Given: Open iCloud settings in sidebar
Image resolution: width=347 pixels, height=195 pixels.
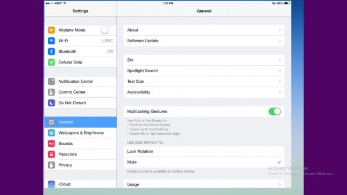Looking at the screenshot, I should point(81,184).
